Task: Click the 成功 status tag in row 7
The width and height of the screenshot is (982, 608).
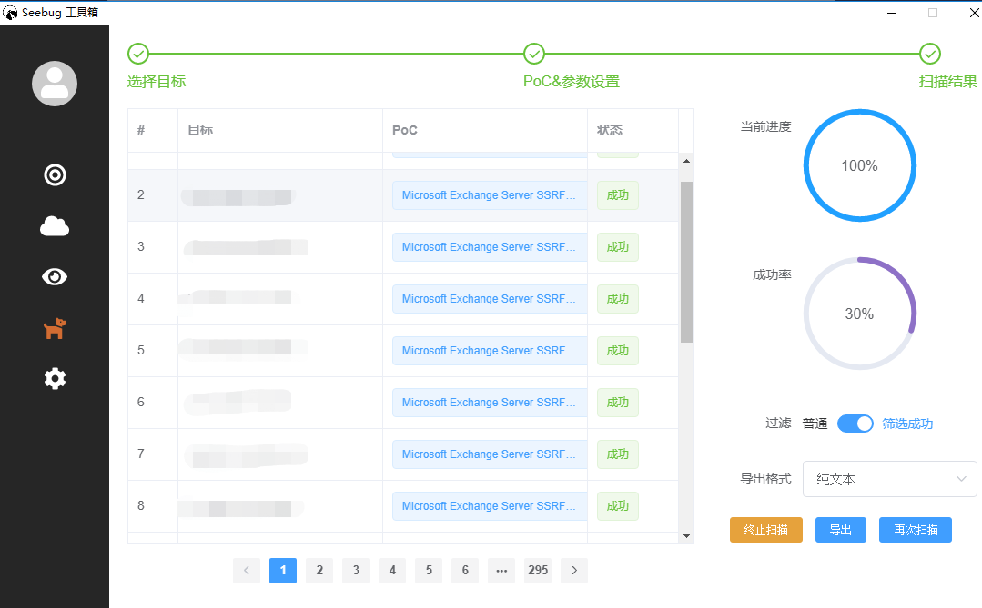Action: pyautogui.click(x=618, y=454)
